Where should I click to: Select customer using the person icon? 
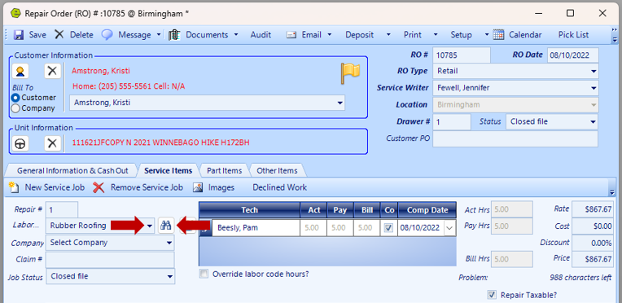click(20, 71)
